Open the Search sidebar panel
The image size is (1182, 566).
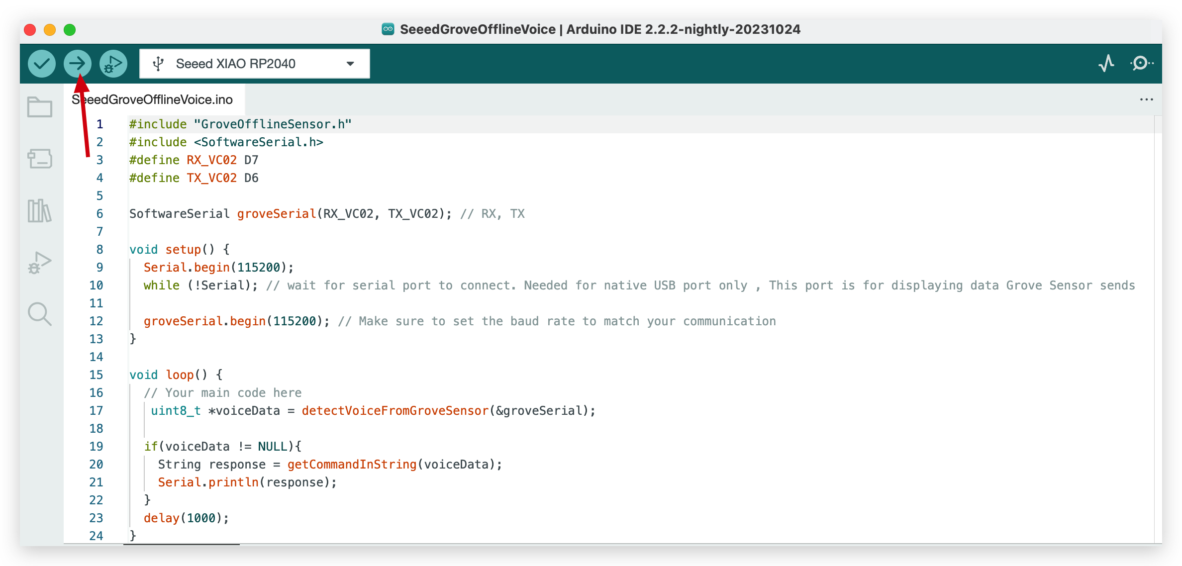click(40, 314)
